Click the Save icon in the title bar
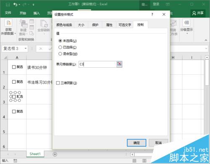This screenshot has height=164, width=210. (x=8, y=5)
